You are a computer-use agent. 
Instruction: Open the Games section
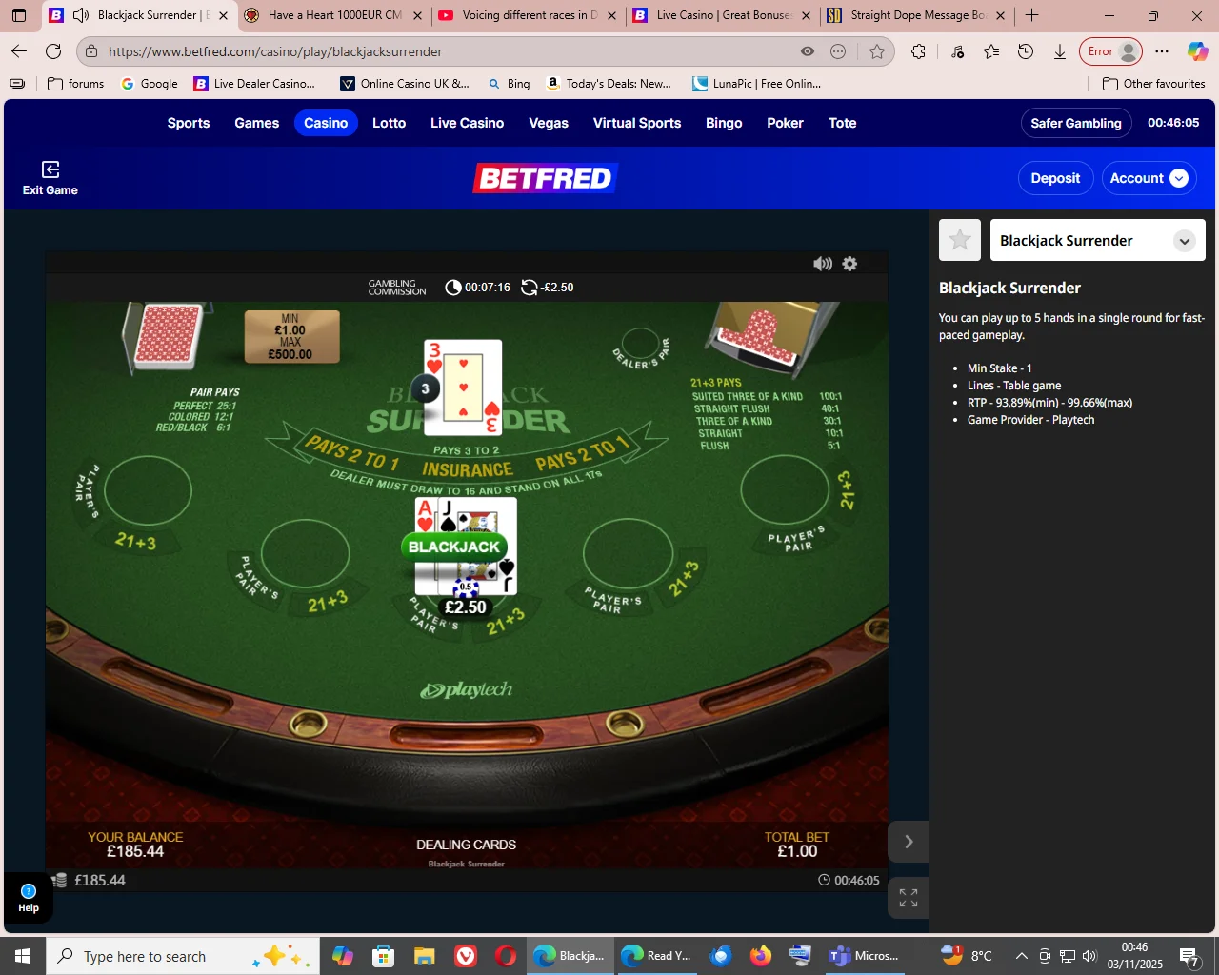click(x=257, y=123)
